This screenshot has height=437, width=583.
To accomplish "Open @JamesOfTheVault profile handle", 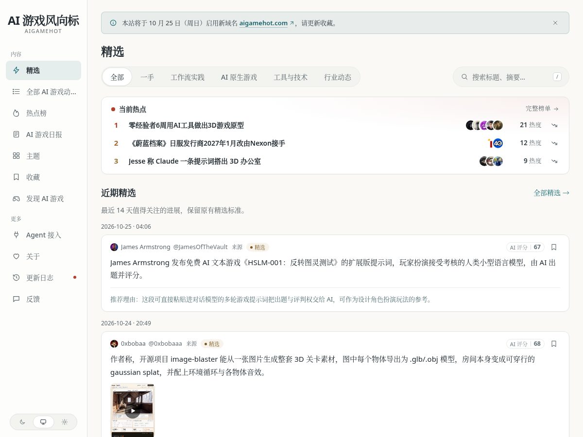I will click(x=201, y=247).
